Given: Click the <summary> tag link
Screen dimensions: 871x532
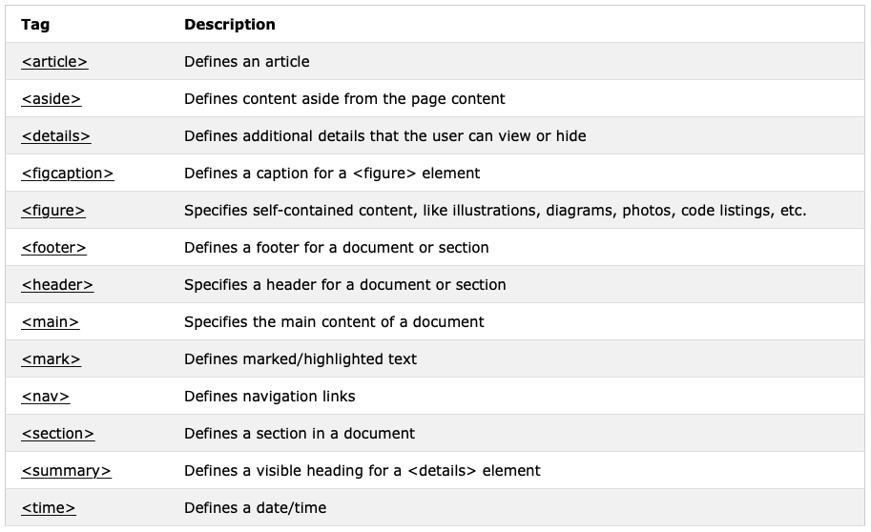Looking at the screenshot, I should (66, 471).
